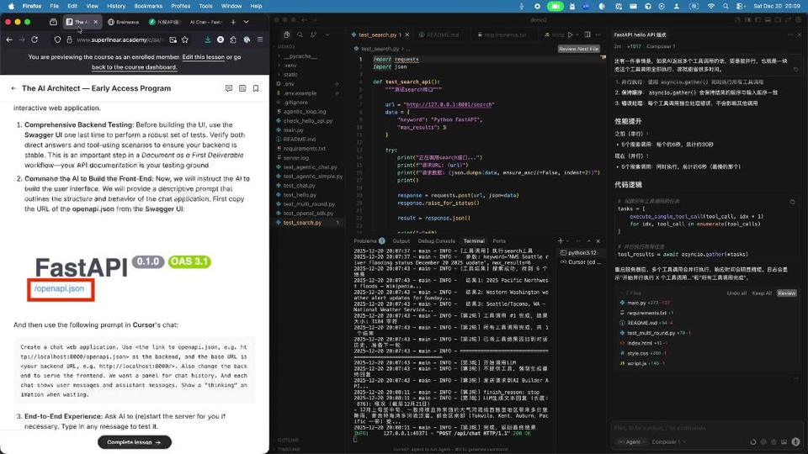
Task: Expand more sidebar views chevron
Action: click(327, 34)
